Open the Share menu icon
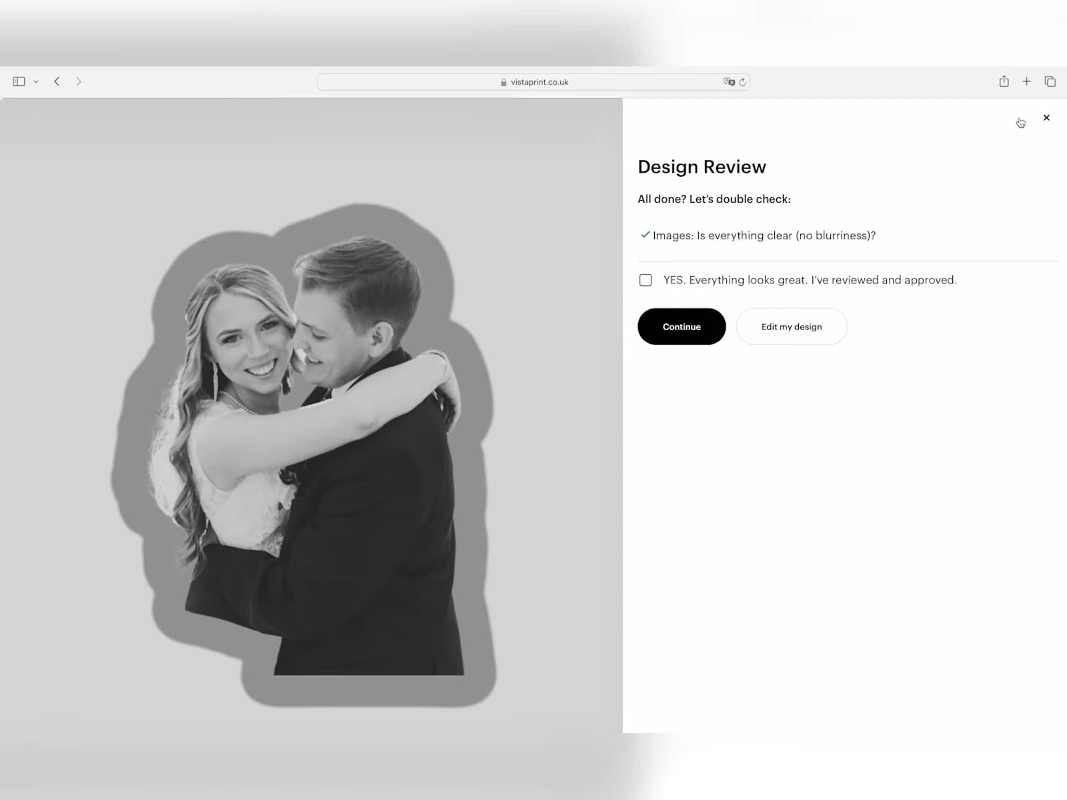 click(x=1004, y=81)
